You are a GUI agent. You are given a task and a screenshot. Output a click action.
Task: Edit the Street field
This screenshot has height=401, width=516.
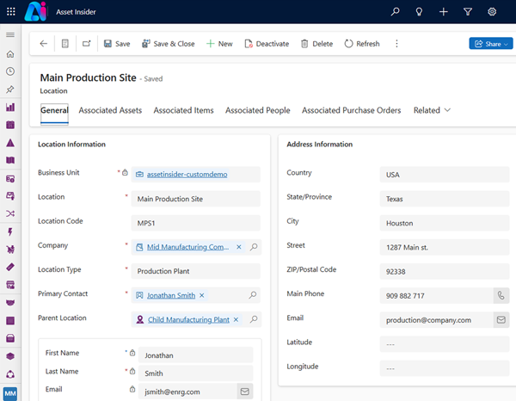tap(445, 247)
